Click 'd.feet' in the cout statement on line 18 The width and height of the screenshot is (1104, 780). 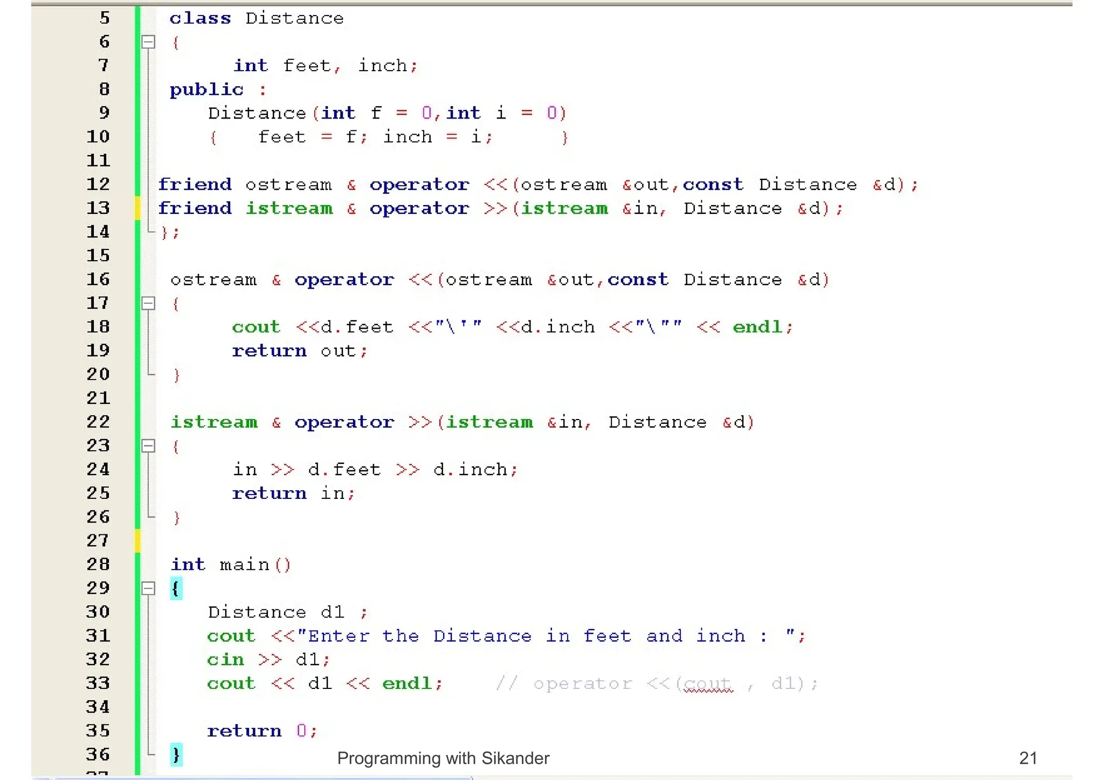pos(357,327)
